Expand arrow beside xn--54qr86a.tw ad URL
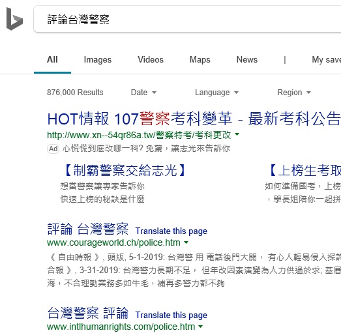The height and width of the screenshot is (335, 341). coord(237,134)
